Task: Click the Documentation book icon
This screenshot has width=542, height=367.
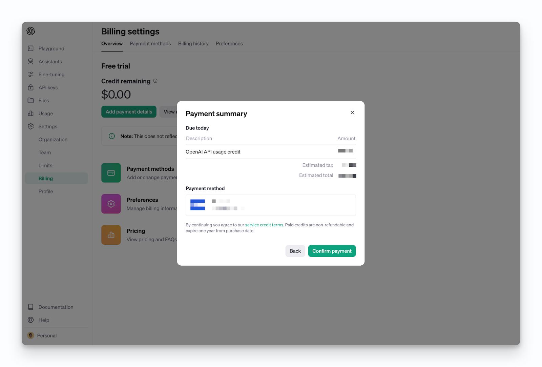Action: (x=31, y=307)
